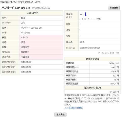Viewport: 122px width, 117px height.
Task: Submit order with 注文発注 button
Action: (x=60, y=114)
